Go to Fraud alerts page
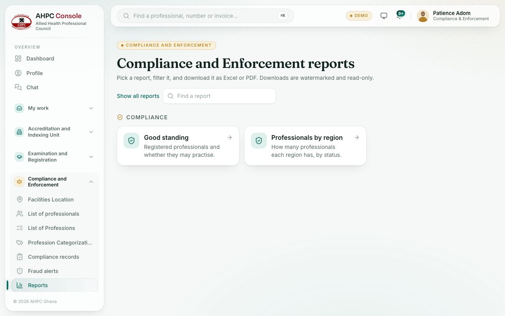Viewport: 505px width, 316px height. 54,271
